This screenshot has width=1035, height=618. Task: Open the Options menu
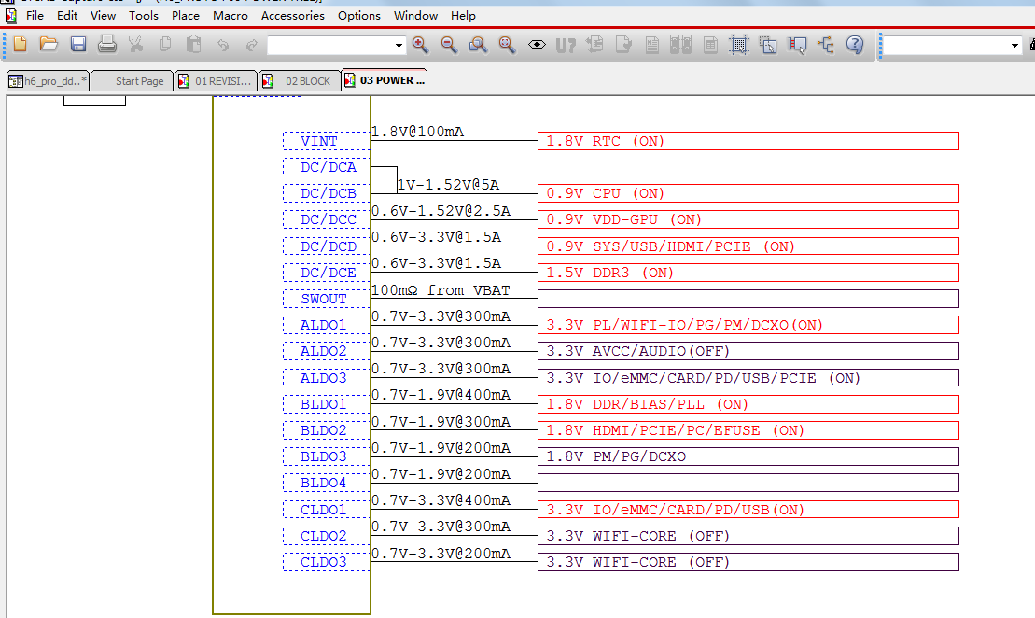coord(359,15)
